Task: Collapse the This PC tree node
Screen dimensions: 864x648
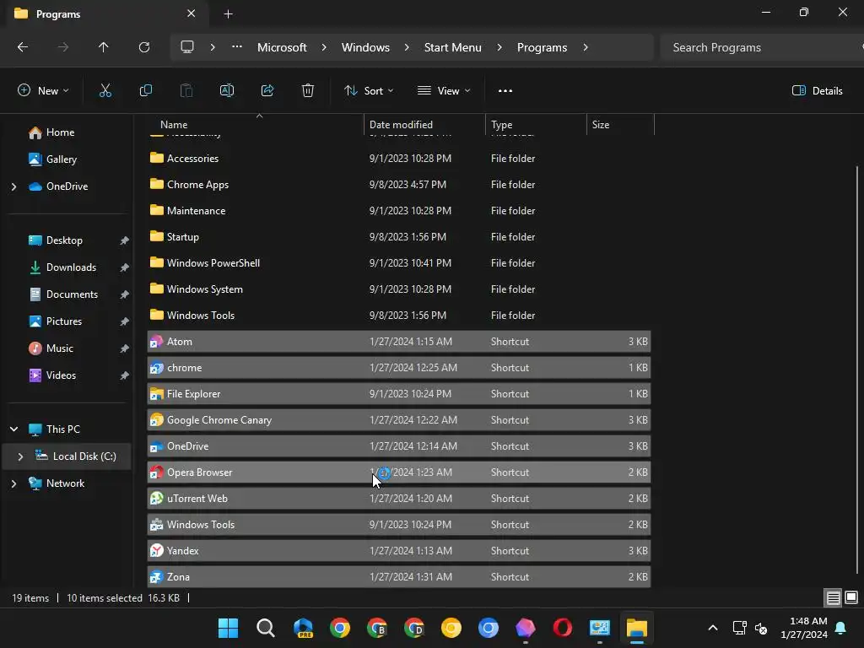Action: [x=13, y=429]
